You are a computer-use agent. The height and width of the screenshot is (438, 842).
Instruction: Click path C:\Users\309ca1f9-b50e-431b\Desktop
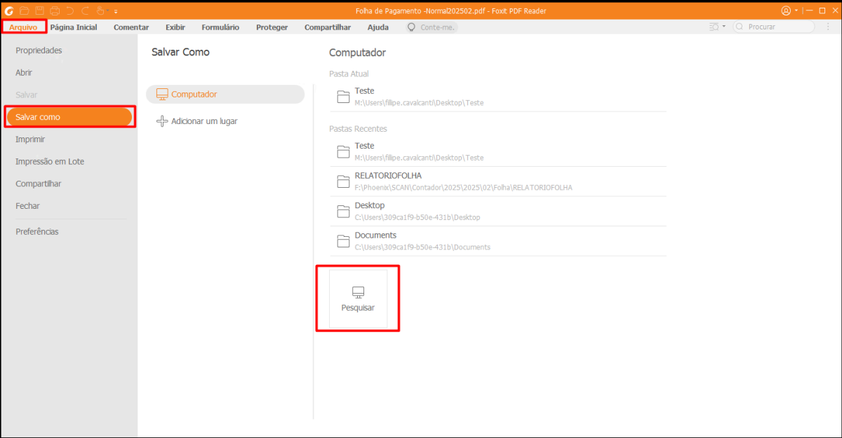click(x=417, y=217)
